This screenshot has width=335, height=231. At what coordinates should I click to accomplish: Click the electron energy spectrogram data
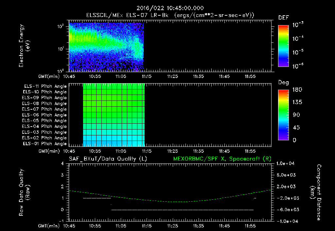click(106, 47)
